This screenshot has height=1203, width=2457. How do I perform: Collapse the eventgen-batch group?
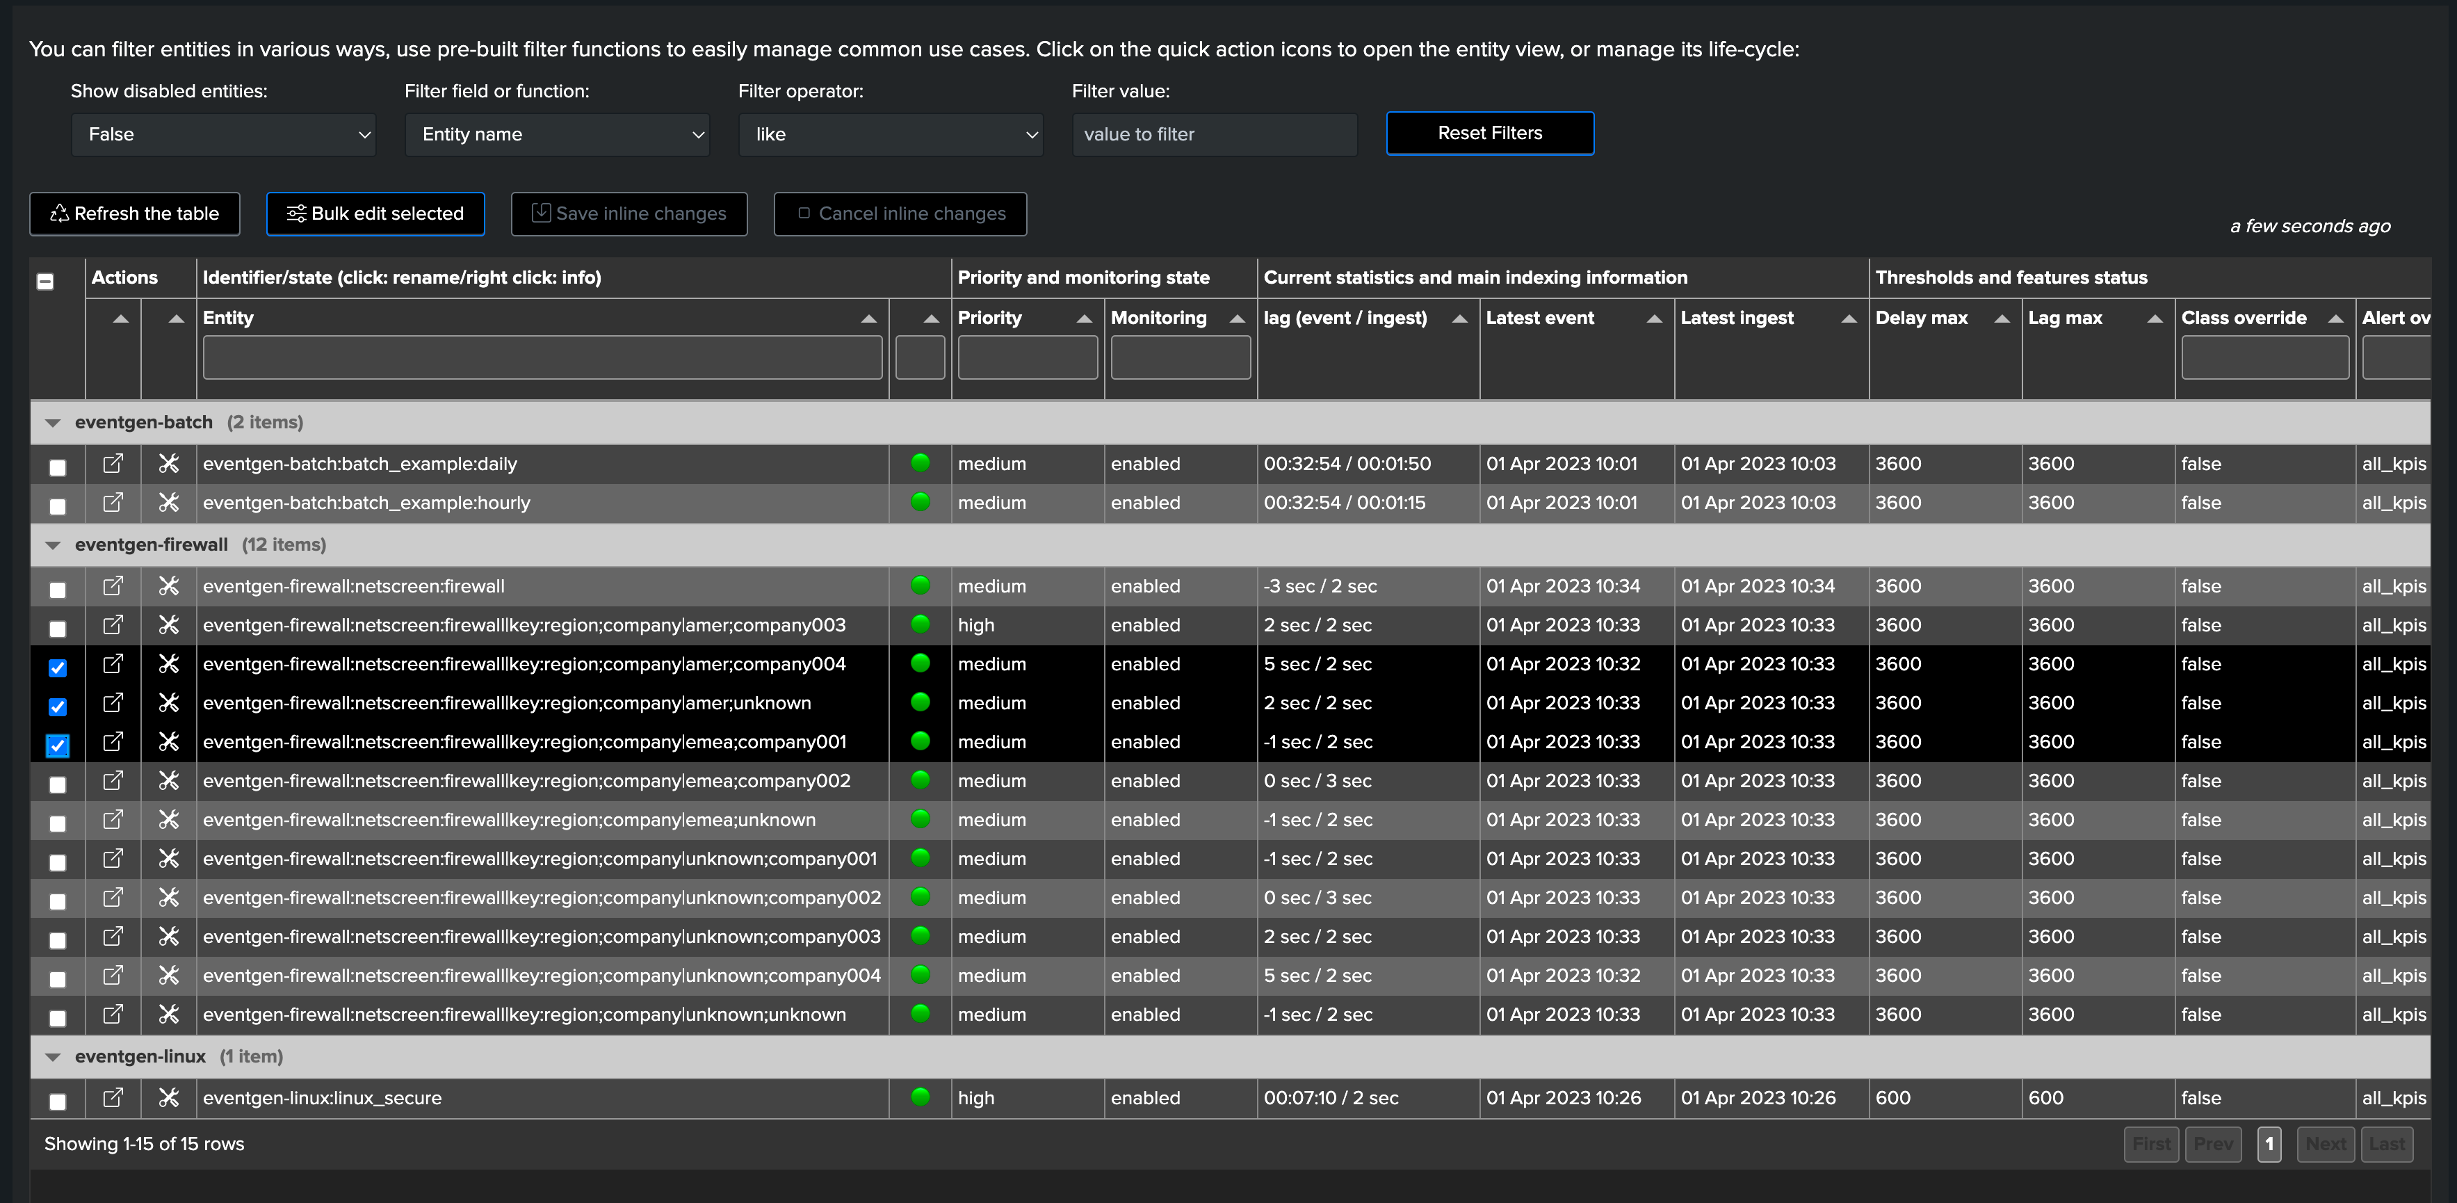point(54,423)
